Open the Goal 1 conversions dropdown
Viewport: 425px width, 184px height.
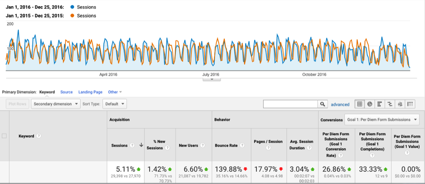(x=382, y=119)
